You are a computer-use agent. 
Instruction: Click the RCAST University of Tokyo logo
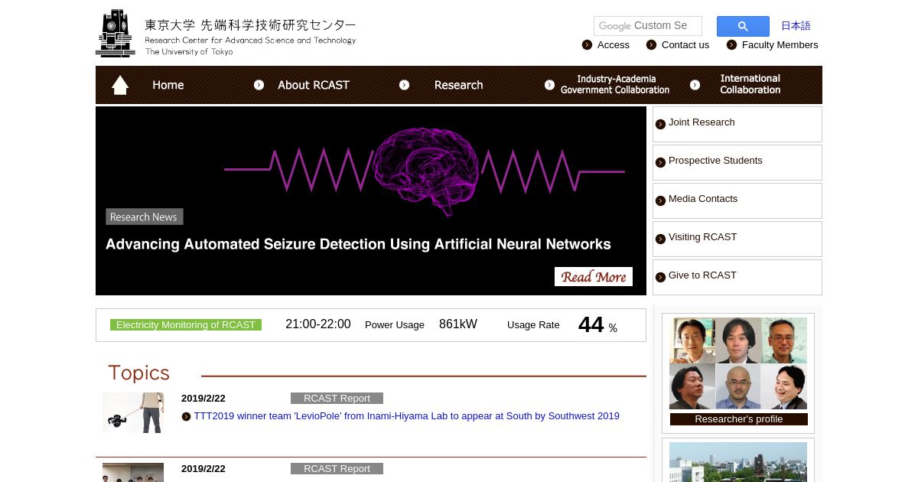226,34
